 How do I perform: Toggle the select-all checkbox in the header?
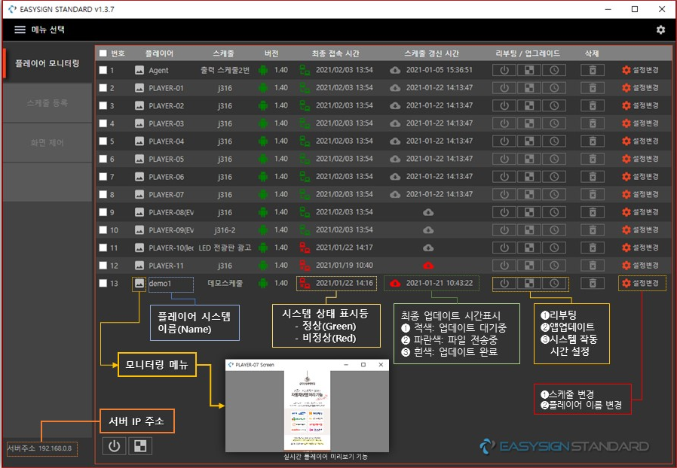[103, 53]
